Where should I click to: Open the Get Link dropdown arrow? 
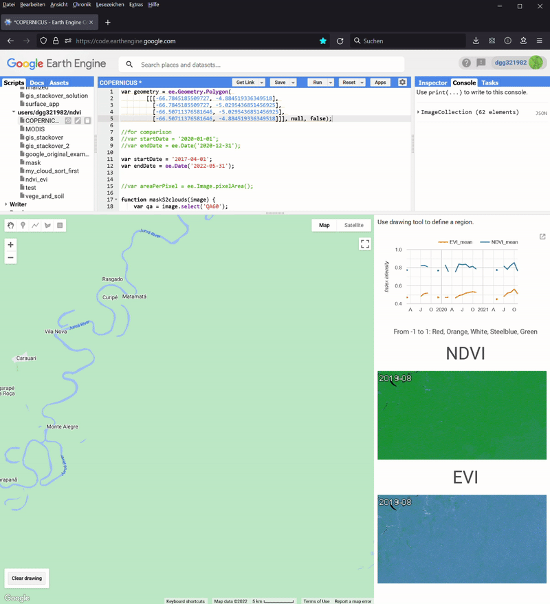(x=262, y=83)
